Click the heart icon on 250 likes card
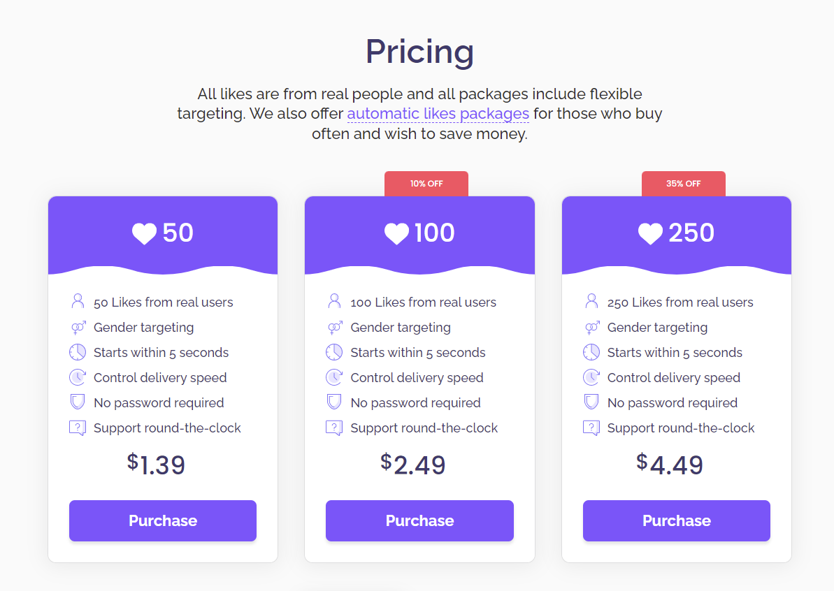 pyautogui.click(x=650, y=234)
